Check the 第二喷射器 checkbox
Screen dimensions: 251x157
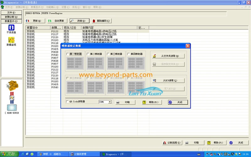(88, 54)
